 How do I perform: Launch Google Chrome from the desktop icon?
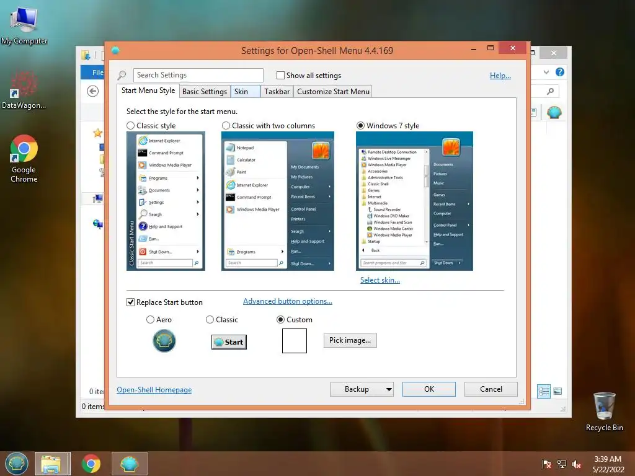24,158
